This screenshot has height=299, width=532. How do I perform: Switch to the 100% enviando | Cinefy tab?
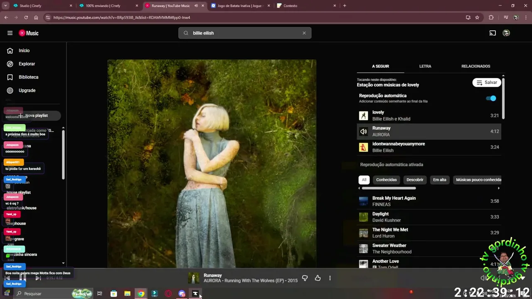tap(109, 6)
